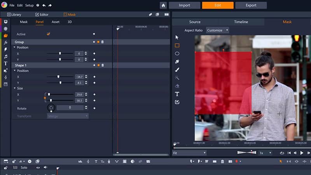Toggle the Size aspect lock icon

click(x=45, y=98)
